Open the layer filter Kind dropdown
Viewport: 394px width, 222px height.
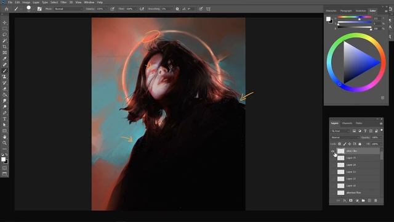[x=340, y=131]
